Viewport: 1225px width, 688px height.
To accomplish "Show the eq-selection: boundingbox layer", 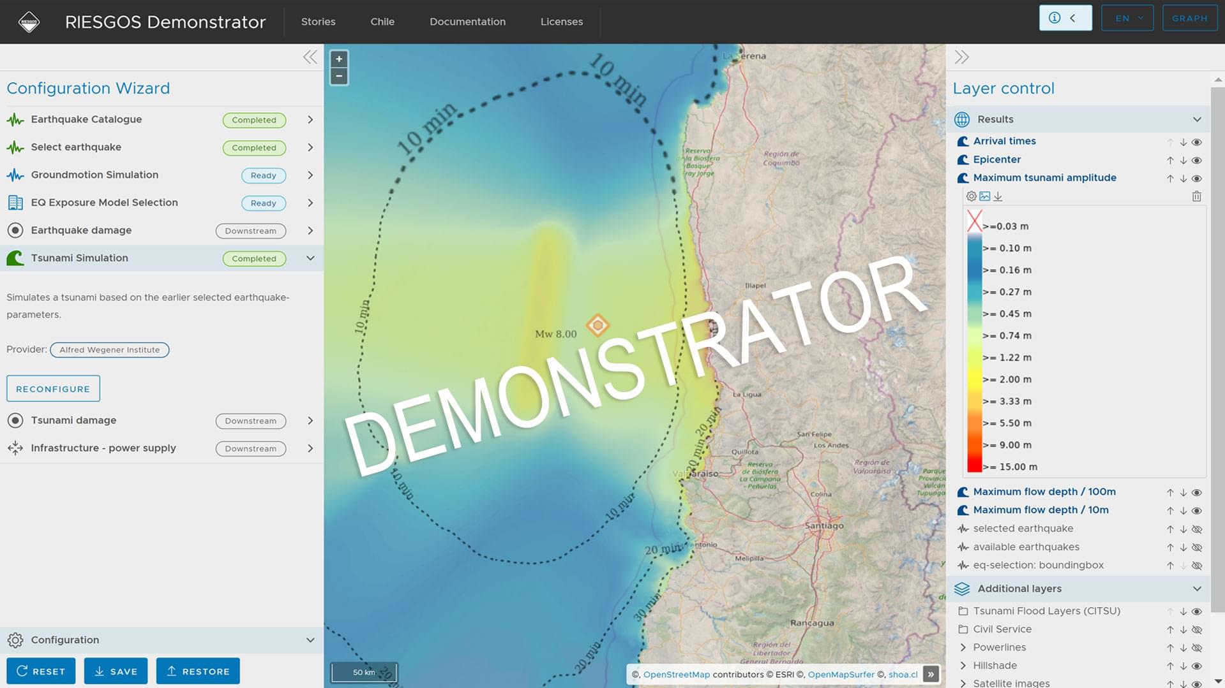I will [x=1197, y=566].
